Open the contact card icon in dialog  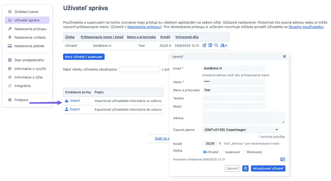tap(283, 159)
